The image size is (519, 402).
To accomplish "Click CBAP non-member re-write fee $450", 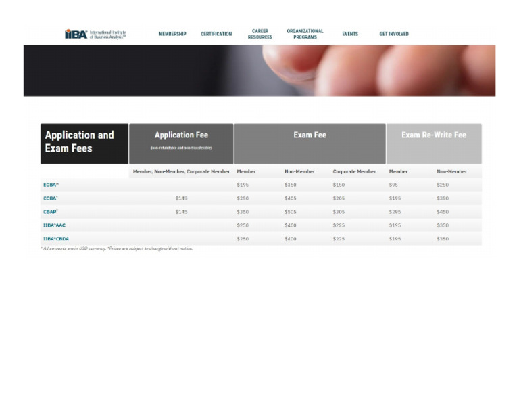I will (x=443, y=212).
